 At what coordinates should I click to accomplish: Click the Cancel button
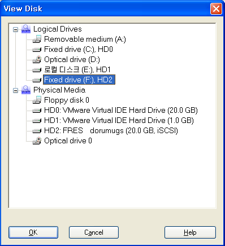94,232
